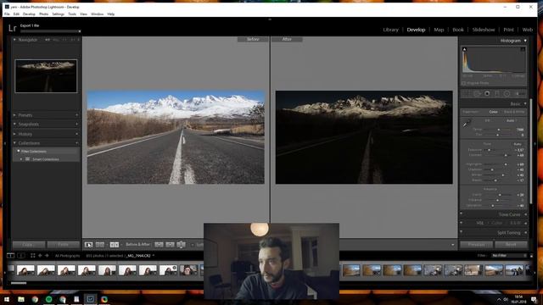Image resolution: width=543 pixels, height=305 pixels.
Task: Click the Lr logo identity plate
Action: [12, 28]
